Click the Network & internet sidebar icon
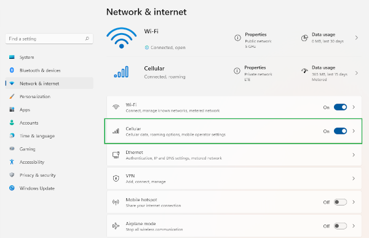Viewport: 369px width, 238px height. click(x=12, y=83)
